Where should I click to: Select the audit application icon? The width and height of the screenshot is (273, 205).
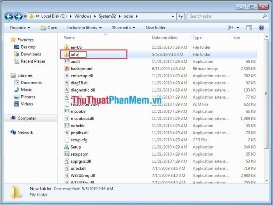pos(67,61)
